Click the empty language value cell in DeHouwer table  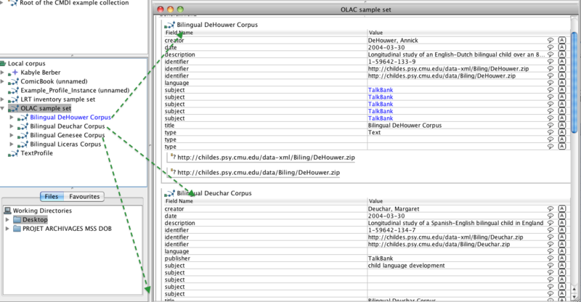click(456, 83)
